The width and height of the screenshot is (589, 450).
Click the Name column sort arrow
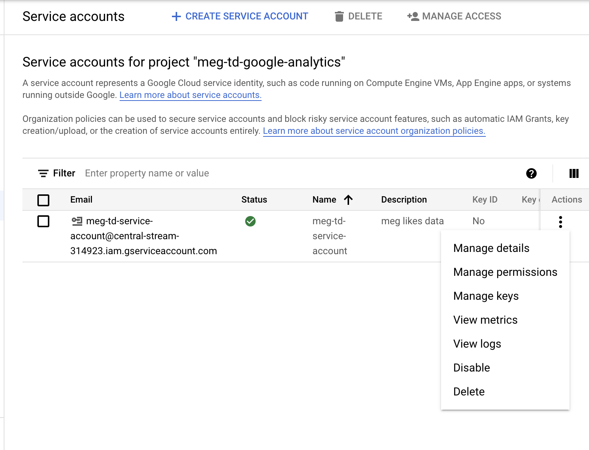pos(348,200)
